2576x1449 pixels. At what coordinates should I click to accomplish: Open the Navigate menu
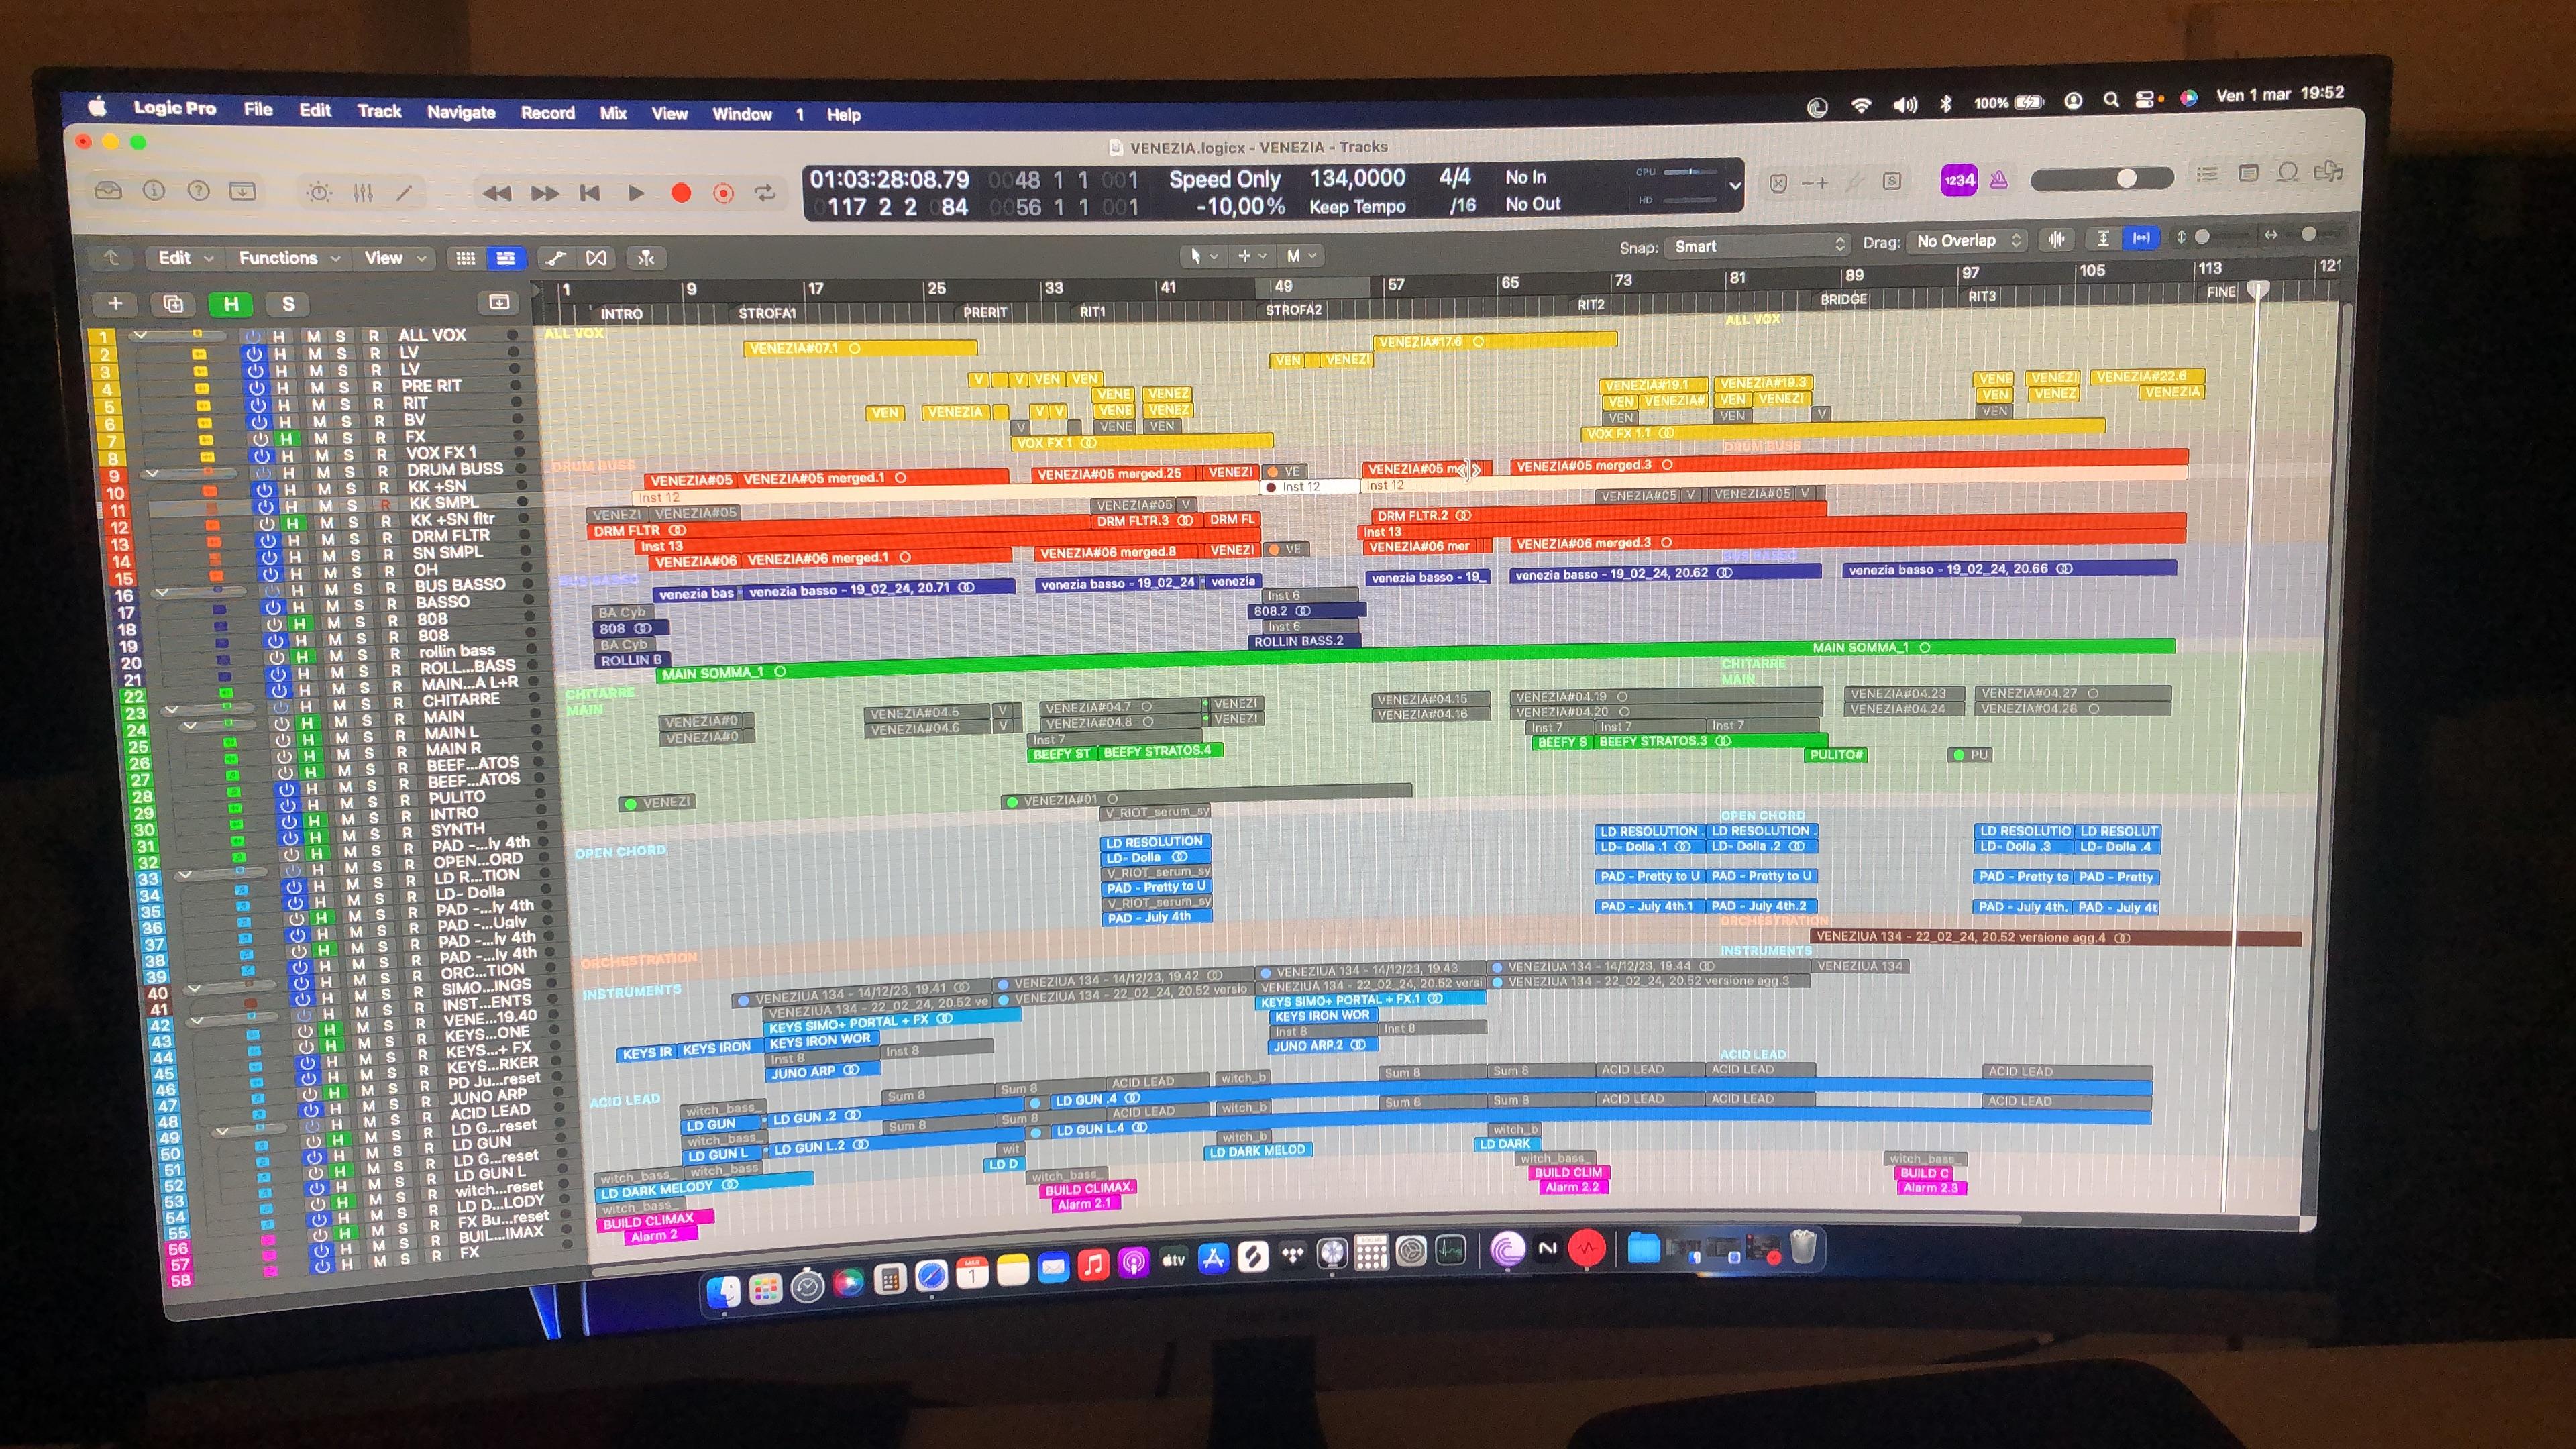point(461,112)
